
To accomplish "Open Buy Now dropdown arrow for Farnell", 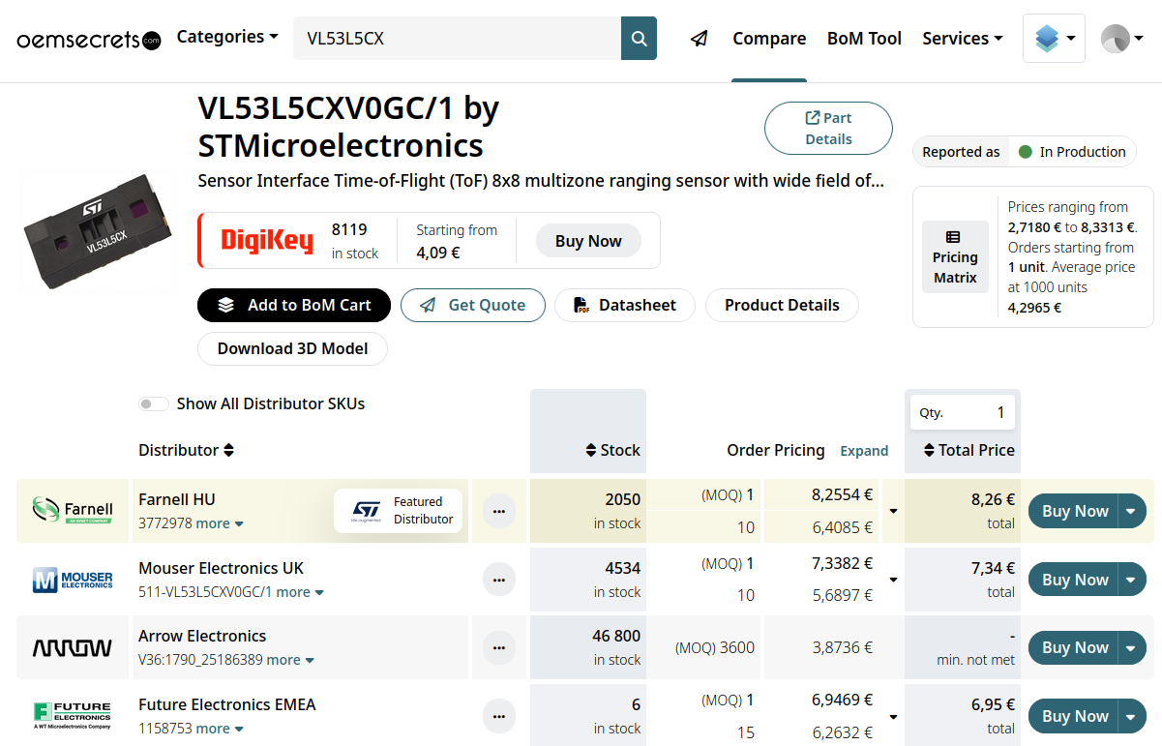I will (x=1132, y=511).
